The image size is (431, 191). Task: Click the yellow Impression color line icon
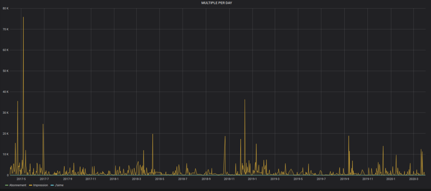coord(30,185)
